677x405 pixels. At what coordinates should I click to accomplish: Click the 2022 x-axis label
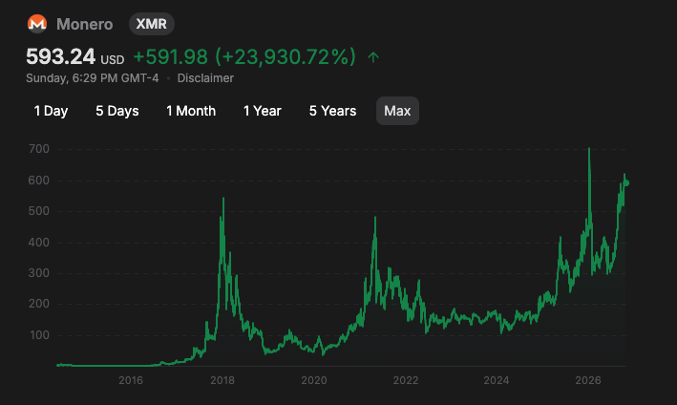pyautogui.click(x=406, y=380)
